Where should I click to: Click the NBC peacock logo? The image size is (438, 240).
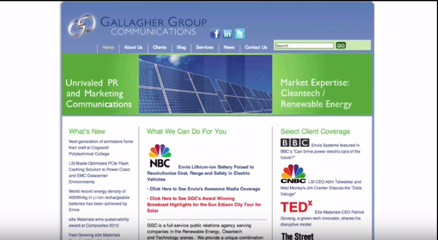[x=160, y=156]
